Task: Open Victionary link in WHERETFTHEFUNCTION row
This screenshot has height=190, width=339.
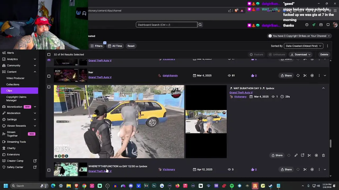Action: [169, 169]
